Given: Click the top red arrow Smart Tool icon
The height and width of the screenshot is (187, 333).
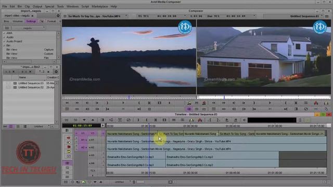Looking at the screenshot, I should click(69, 138).
